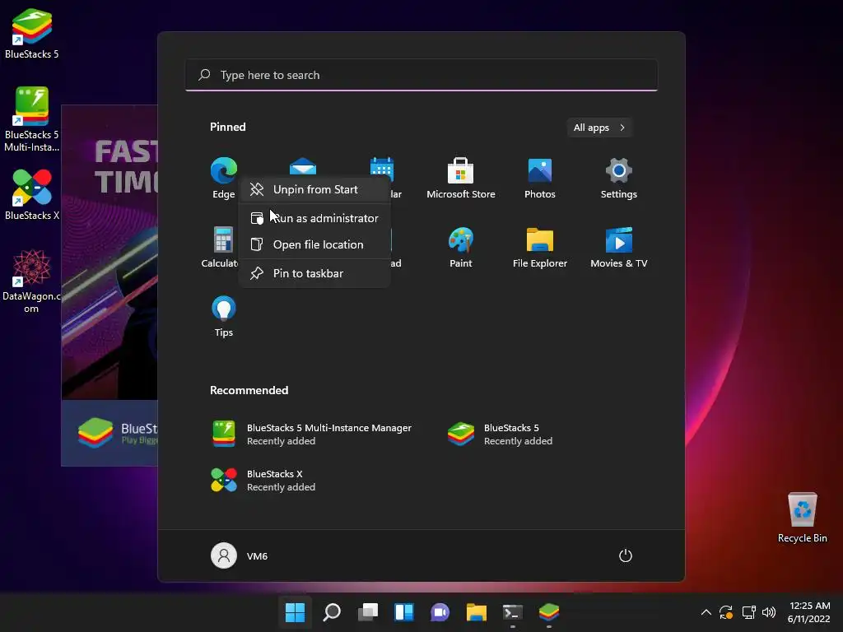This screenshot has height=632, width=843.
Task: Focus the Type here to search field
Action: pyautogui.click(x=421, y=75)
